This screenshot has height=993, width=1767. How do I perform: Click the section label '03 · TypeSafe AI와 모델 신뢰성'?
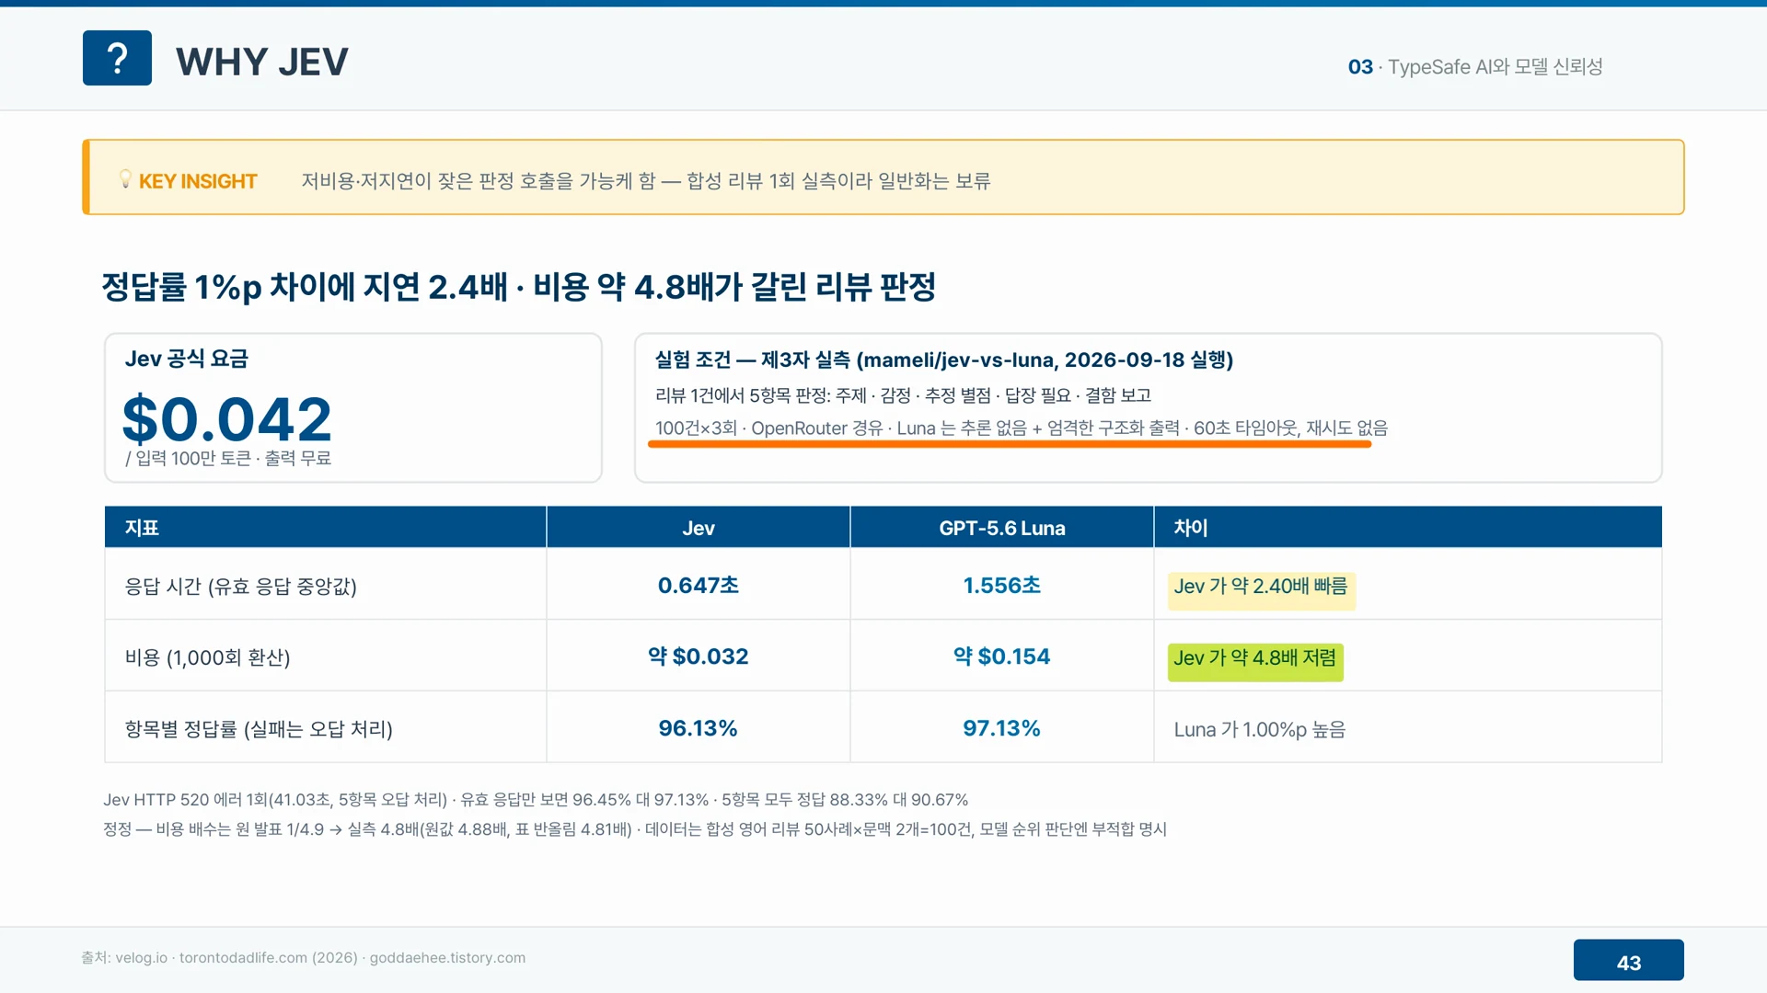[x=1475, y=66]
